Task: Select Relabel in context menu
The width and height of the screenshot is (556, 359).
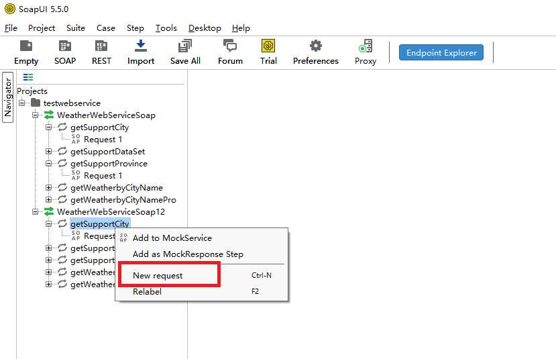Action: coord(201,292)
